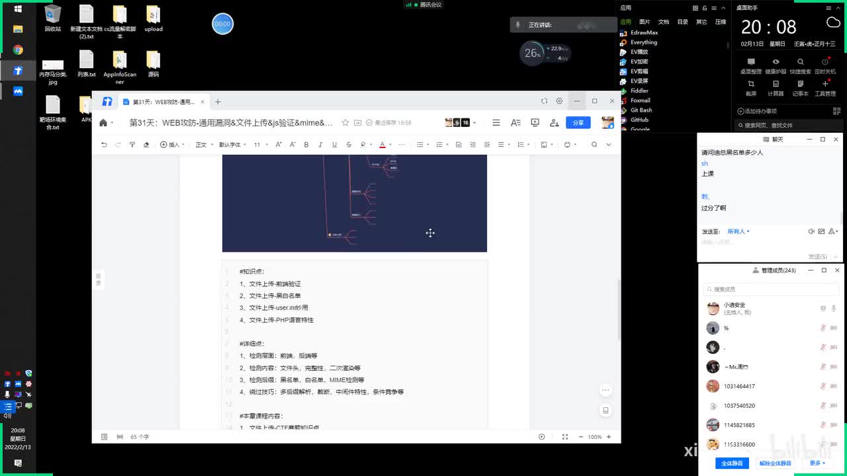Toggle microphone for member %

tap(823, 328)
